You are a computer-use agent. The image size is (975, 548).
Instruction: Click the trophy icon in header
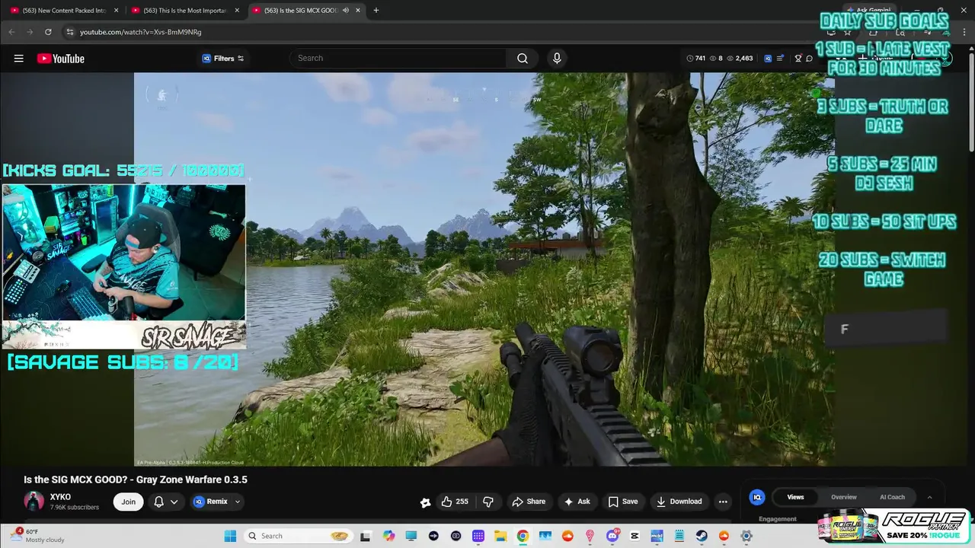click(x=798, y=59)
